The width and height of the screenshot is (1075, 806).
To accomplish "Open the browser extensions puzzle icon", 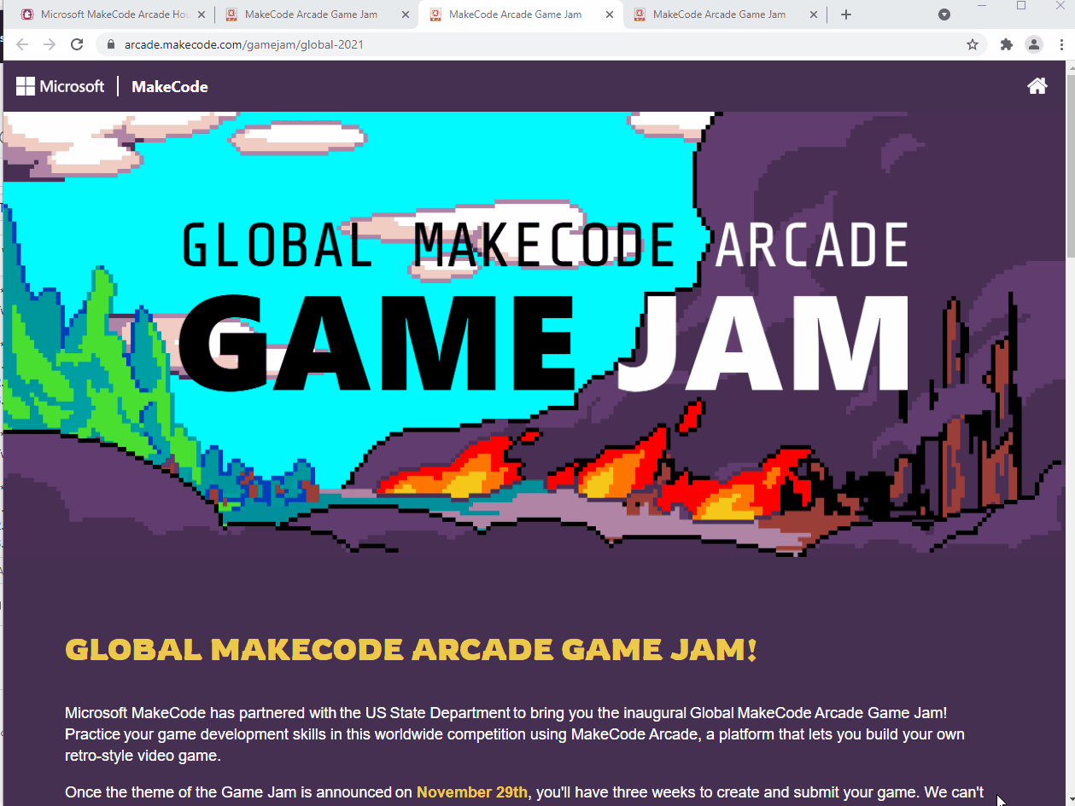I will pyautogui.click(x=1007, y=44).
